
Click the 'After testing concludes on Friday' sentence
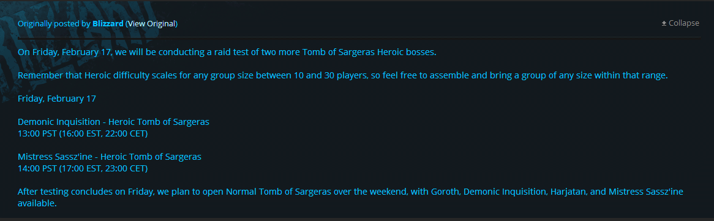coord(351,197)
